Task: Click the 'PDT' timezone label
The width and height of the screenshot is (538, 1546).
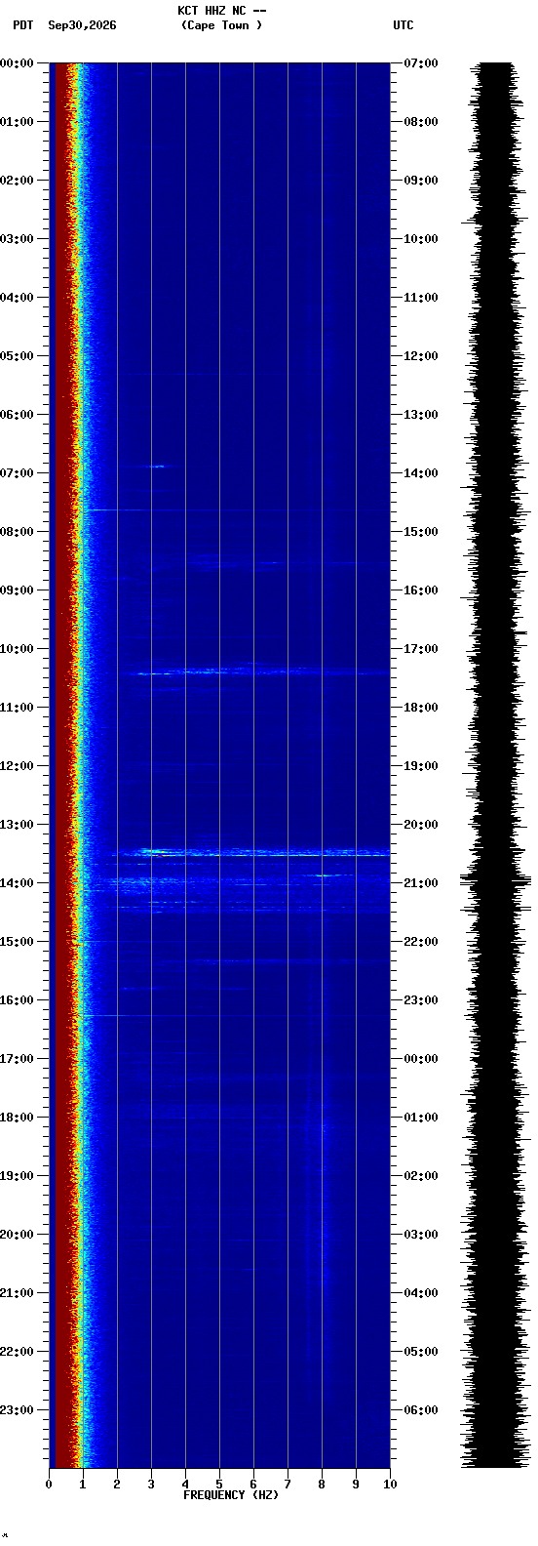Action: pos(22,25)
